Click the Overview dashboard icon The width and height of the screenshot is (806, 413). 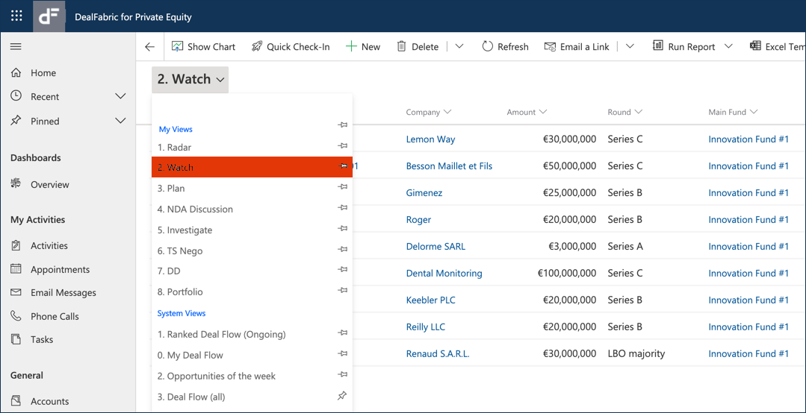point(16,184)
